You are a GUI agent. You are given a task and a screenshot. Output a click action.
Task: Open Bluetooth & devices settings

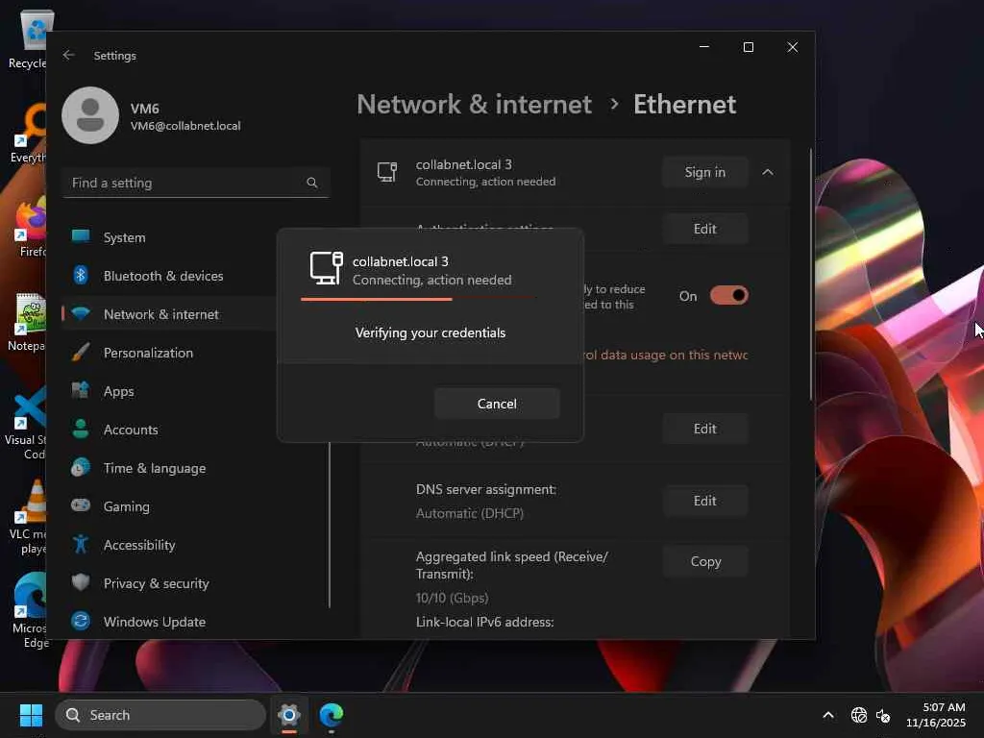tap(169, 276)
